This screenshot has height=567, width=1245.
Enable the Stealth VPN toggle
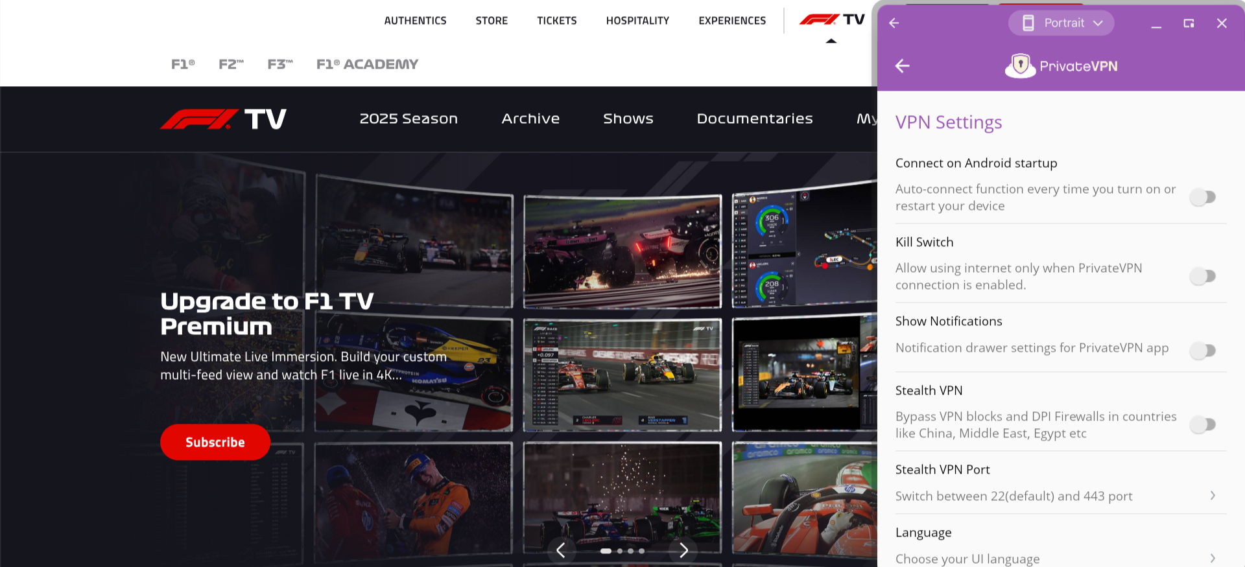click(1203, 424)
